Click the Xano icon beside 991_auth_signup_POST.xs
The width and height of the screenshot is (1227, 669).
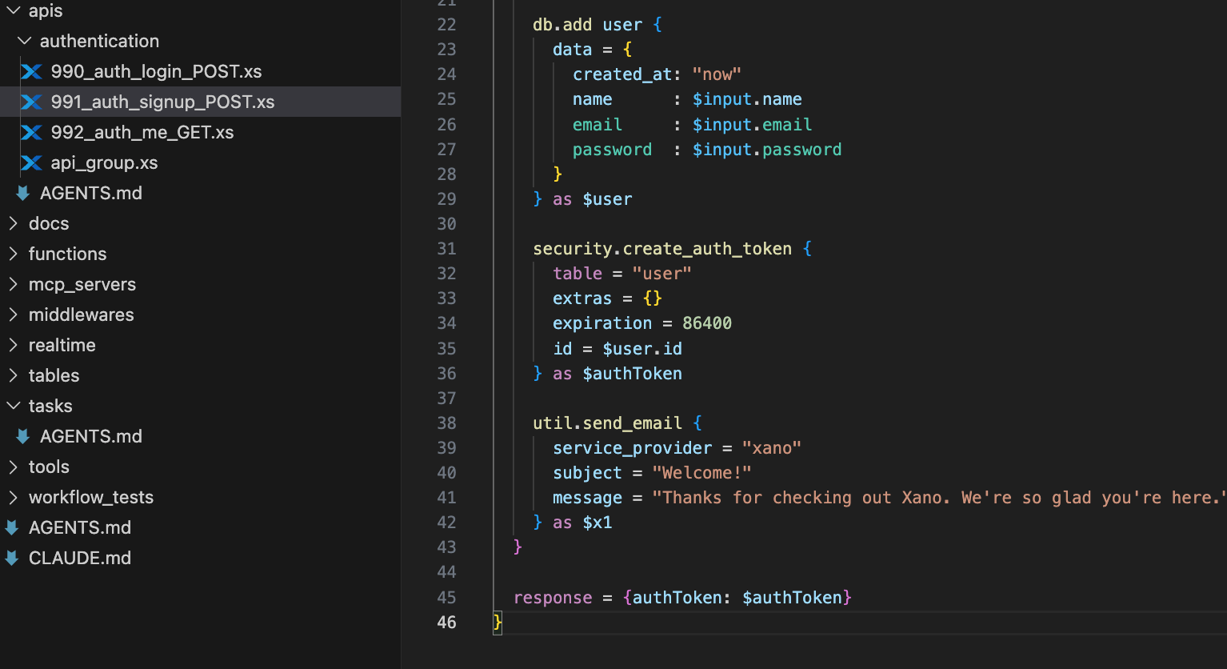[31, 102]
